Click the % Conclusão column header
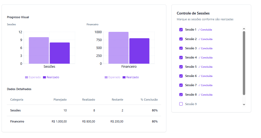The height and width of the screenshot is (138, 261). point(149,100)
